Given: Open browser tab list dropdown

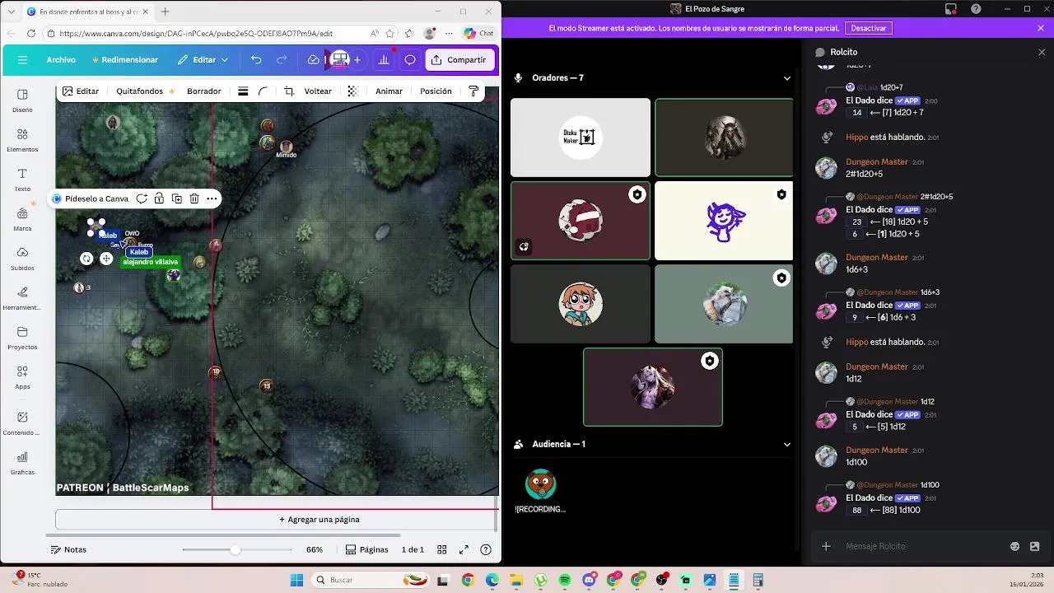Looking at the screenshot, I should (12, 12).
